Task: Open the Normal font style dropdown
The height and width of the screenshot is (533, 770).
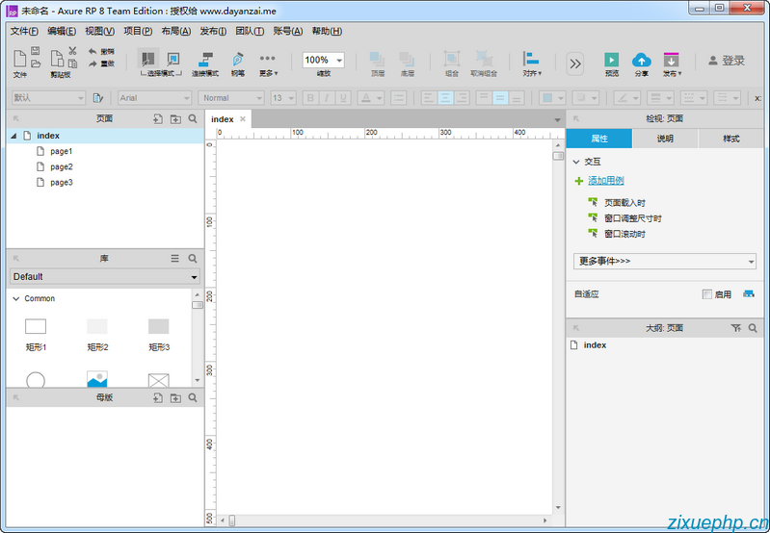Action: [230, 98]
